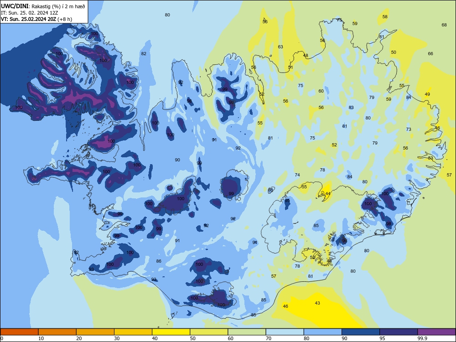Click the humidity value 82 on the map
Screen dimensions: 456x342
pyautogui.click(x=144, y=53)
